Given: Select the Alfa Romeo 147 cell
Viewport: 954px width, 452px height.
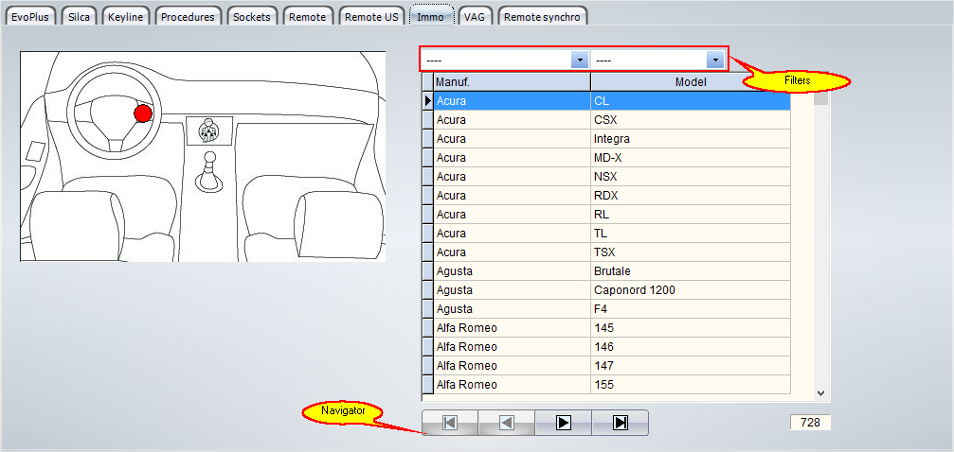Looking at the screenshot, I should click(691, 365).
